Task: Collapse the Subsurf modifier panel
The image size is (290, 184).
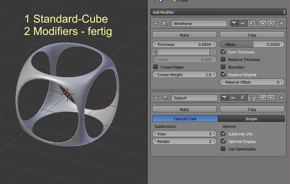Action: pyautogui.click(x=155, y=98)
